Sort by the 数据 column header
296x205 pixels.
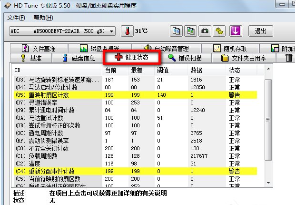tap(207, 70)
